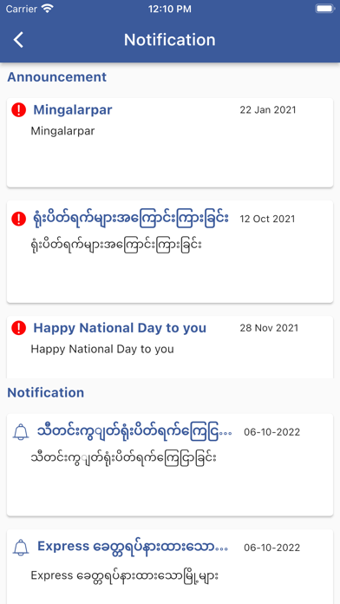
Task: Select the Notification section heading
Action: [x=46, y=392]
